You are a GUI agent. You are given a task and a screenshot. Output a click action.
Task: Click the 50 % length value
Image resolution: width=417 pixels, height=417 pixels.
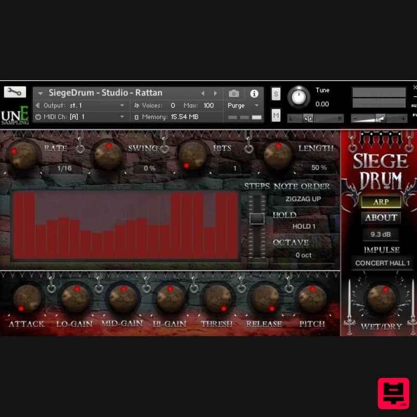click(319, 167)
